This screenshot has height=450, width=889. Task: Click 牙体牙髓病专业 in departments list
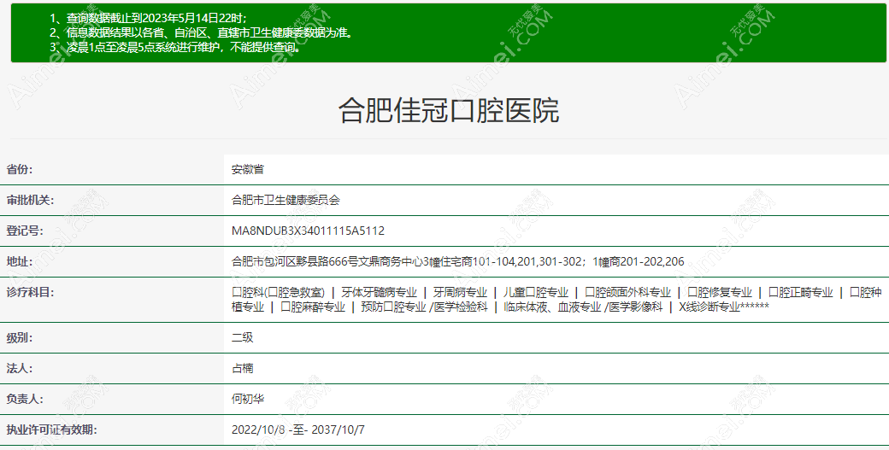[x=379, y=292]
